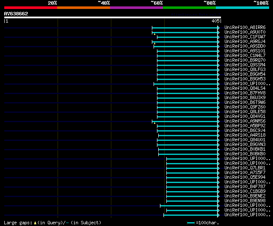Screen dimensions: 273x226
Task: Select the UniRef100_B6C9J4 label
Action: pos(245,131)
